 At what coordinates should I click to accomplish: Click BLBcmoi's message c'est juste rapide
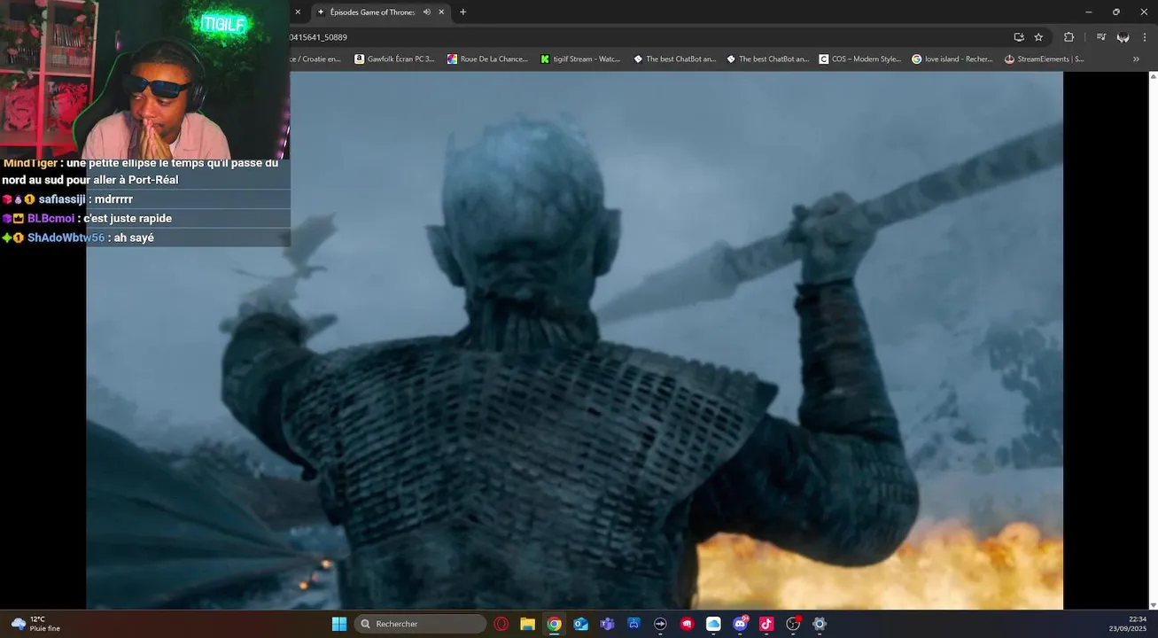[144, 218]
